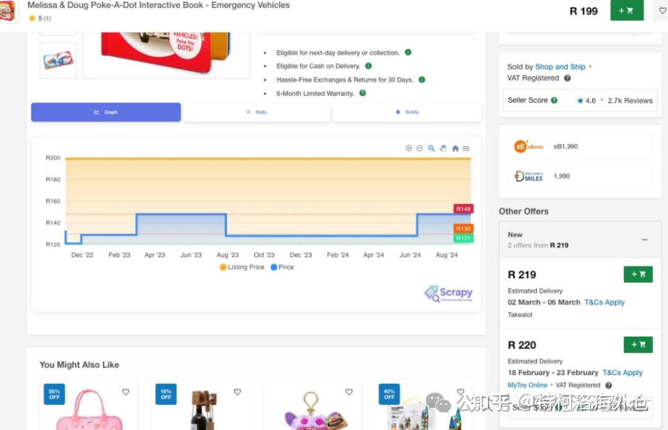
Task: Wishlist the pink handbag product
Action: click(126, 392)
